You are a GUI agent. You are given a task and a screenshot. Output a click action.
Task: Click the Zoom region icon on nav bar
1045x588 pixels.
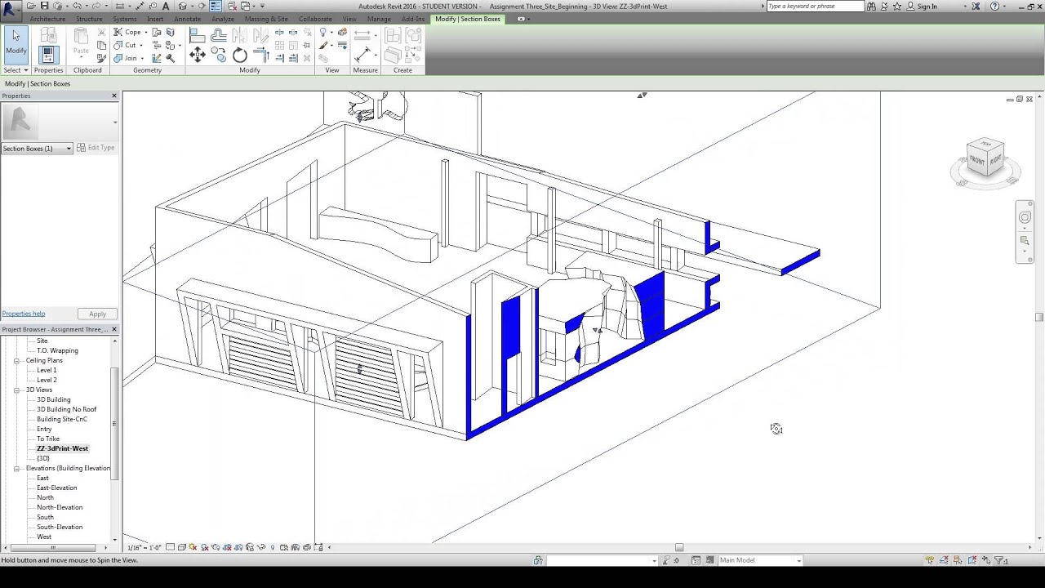(x=1025, y=240)
